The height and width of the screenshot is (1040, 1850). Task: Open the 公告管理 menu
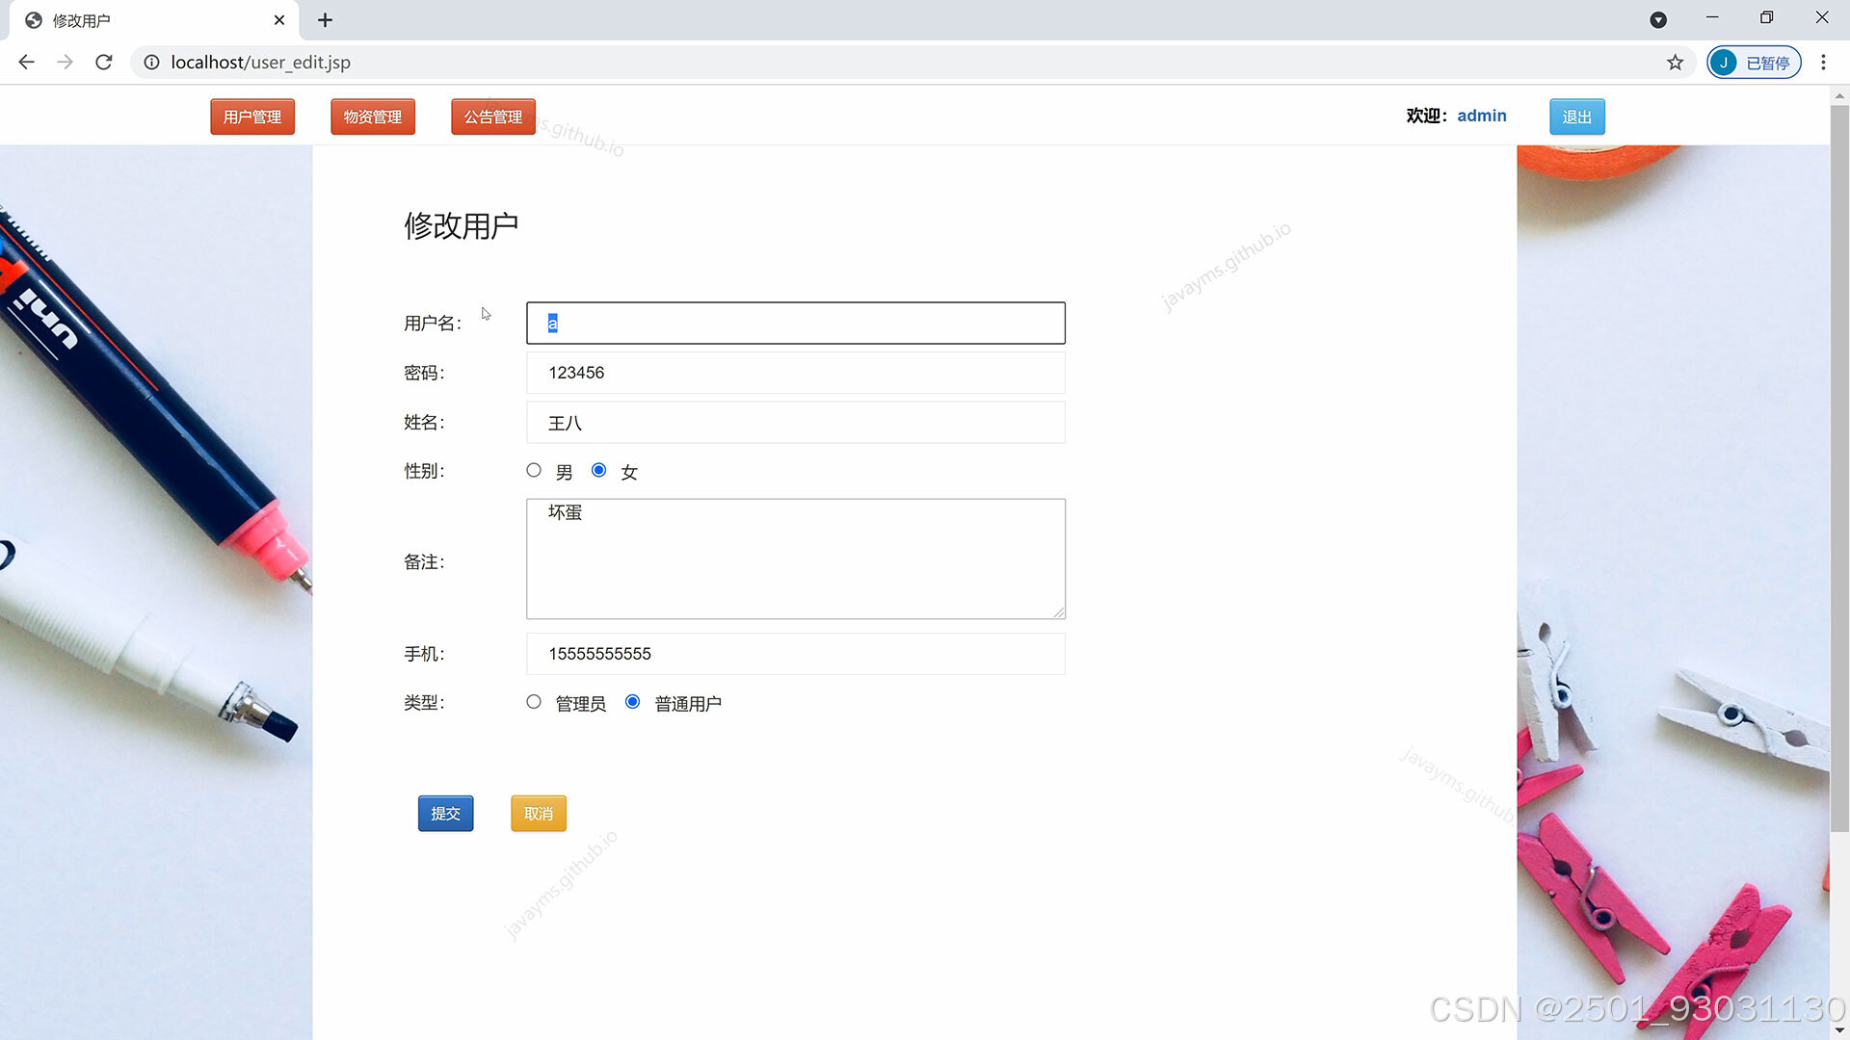(x=493, y=117)
